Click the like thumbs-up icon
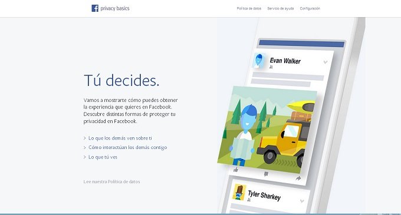The width and height of the screenshot is (401, 215). (x=236, y=169)
